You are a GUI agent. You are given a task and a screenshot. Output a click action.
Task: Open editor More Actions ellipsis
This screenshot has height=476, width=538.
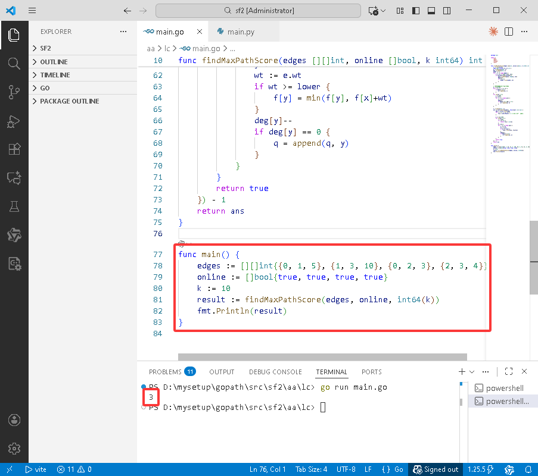(524, 32)
